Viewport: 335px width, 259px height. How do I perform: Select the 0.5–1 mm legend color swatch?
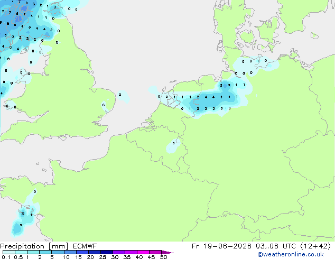coord(21,252)
